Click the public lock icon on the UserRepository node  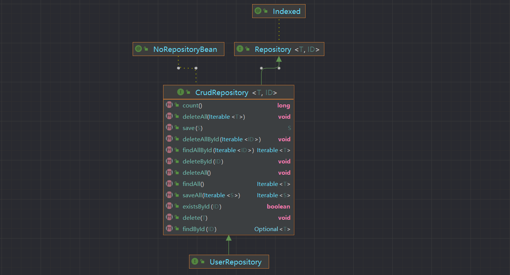point(202,262)
